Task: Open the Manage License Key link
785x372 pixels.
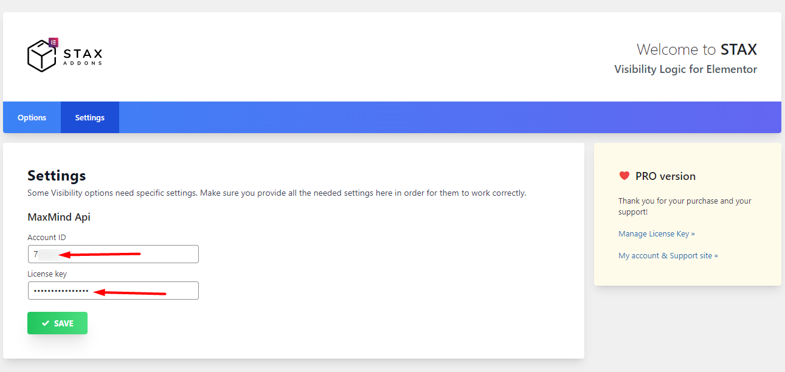Action: click(656, 234)
